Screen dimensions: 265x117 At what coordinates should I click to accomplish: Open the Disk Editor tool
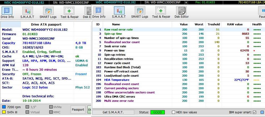click(x=182, y=12)
